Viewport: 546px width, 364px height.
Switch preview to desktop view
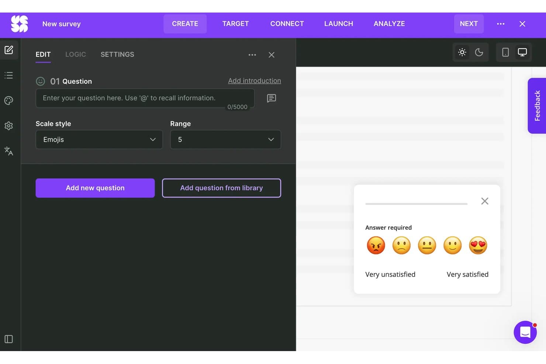[522, 52]
